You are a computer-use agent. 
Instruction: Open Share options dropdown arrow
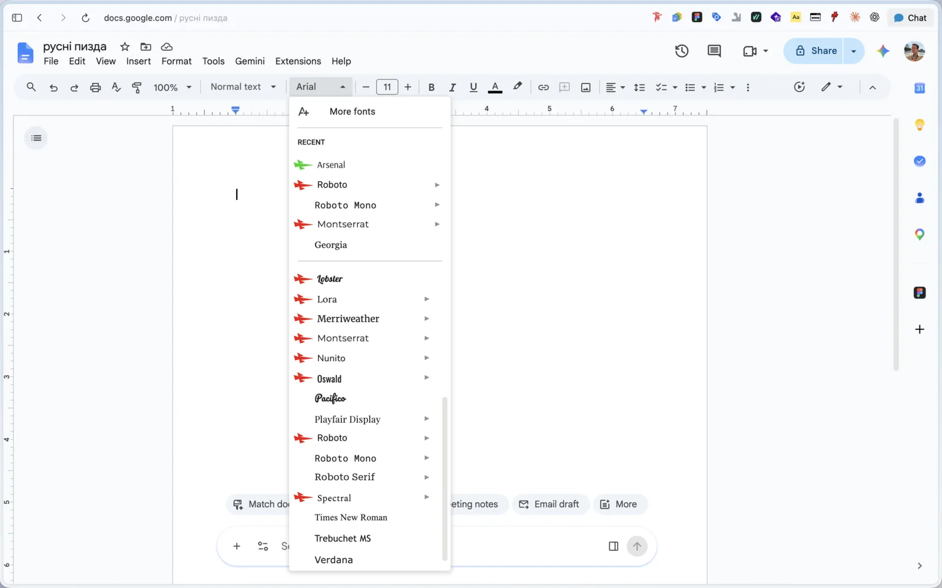[x=854, y=51]
